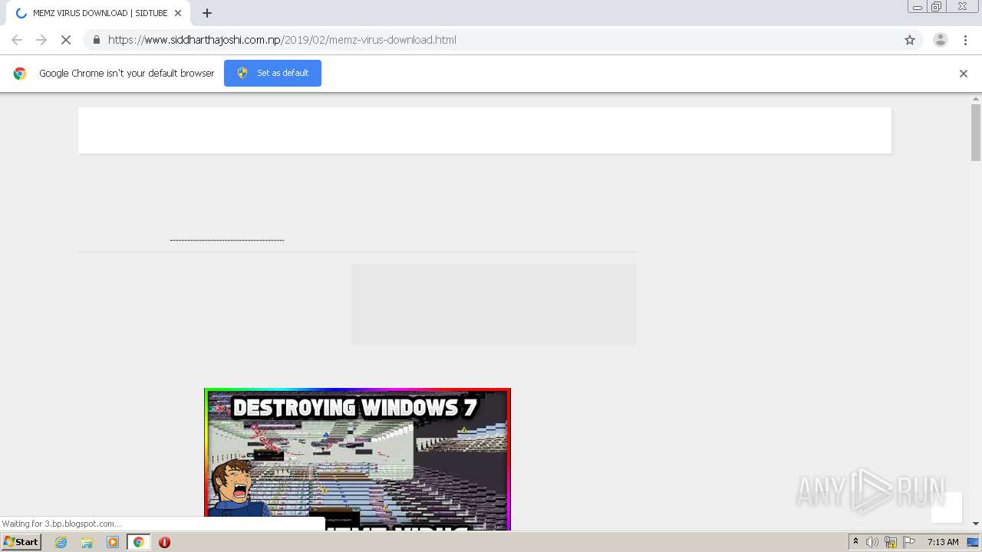
Task: Open a new tab
Action: 207,13
